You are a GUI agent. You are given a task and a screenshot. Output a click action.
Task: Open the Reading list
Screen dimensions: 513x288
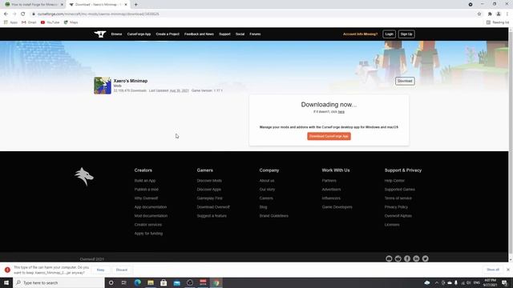tap(498, 22)
